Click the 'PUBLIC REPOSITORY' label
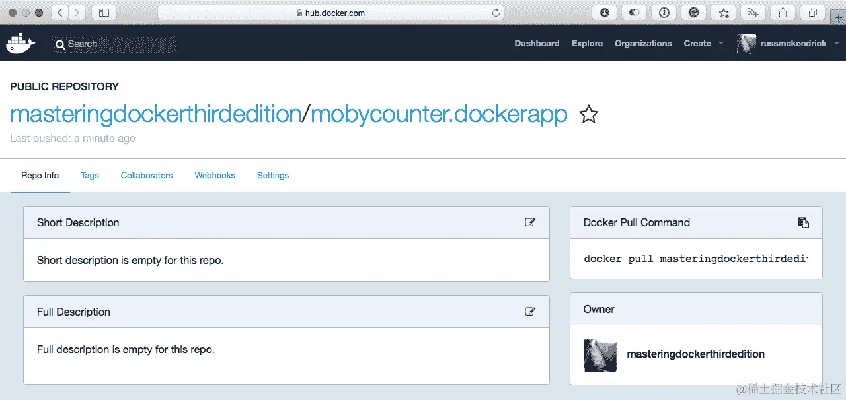 [x=64, y=86]
